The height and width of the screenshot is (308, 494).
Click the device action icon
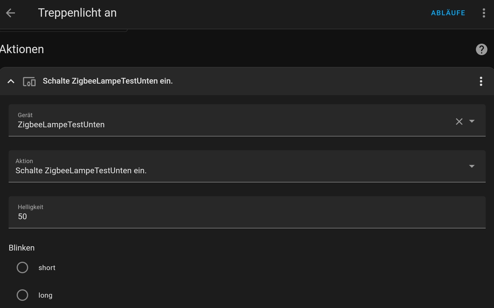pos(29,82)
